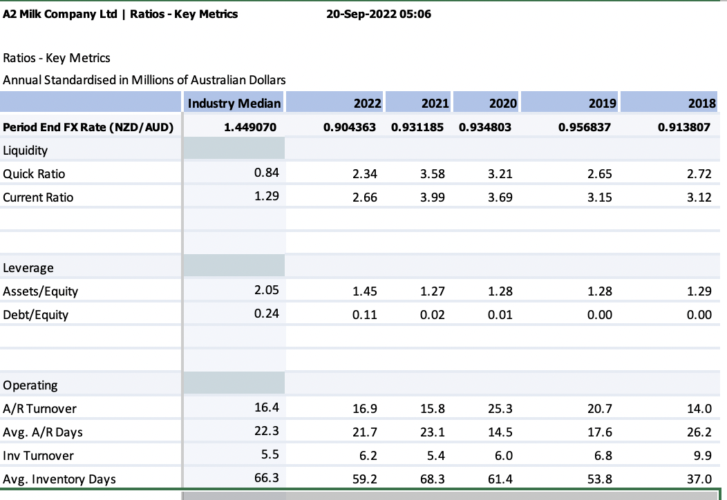Screen dimensions: 727x500
Task: Select Avg. Inventory Days 2021 value 68.3
Action: 433,479
